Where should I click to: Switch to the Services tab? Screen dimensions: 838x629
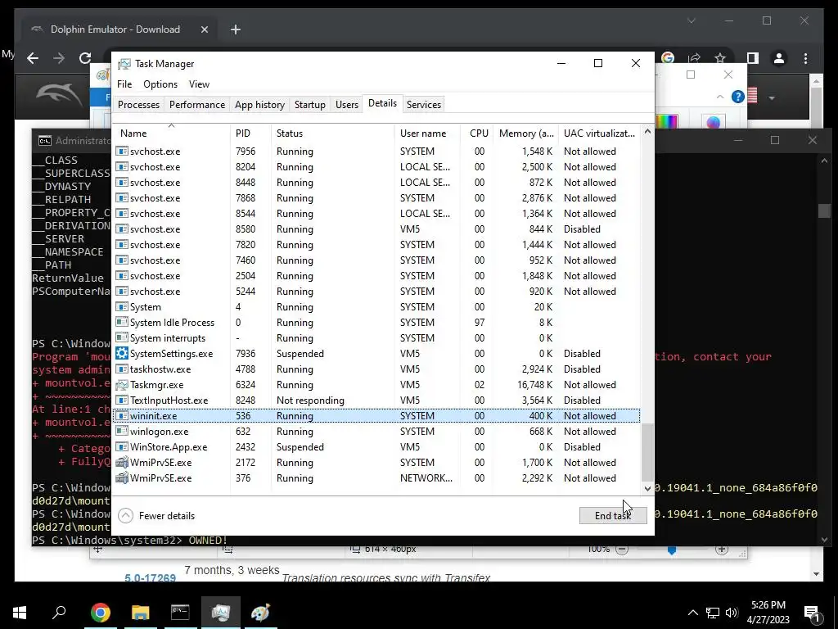click(424, 105)
